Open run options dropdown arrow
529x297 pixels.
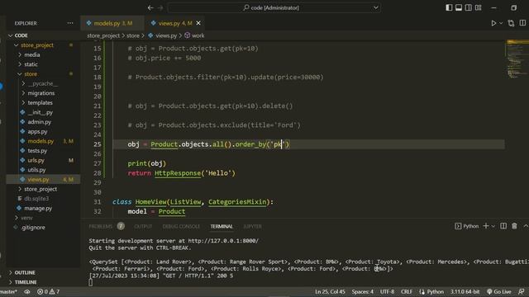pyautogui.click(x=501, y=23)
